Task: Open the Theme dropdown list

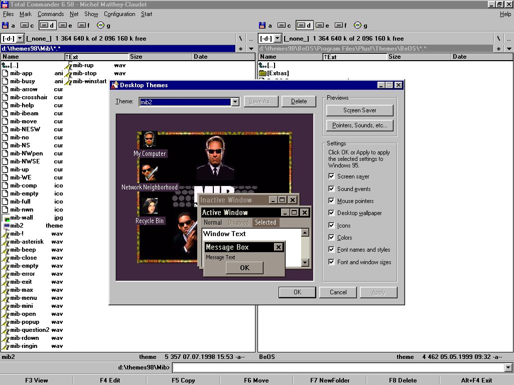Action: (x=235, y=102)
